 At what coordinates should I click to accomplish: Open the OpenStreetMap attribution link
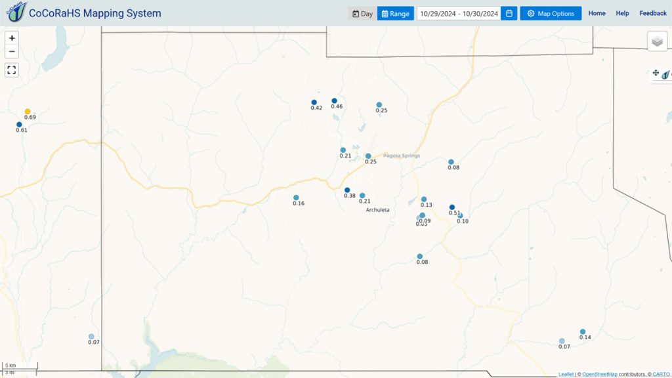point(600,374)
